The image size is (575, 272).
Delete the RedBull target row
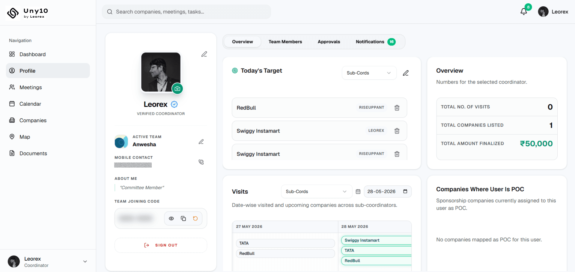coord(397,108)
